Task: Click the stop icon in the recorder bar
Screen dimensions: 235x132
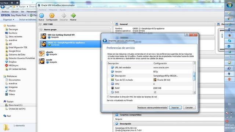Action: (x=17, y=3)
